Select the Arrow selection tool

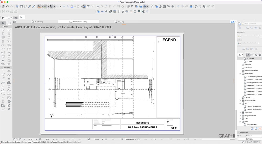coord(3,23)
